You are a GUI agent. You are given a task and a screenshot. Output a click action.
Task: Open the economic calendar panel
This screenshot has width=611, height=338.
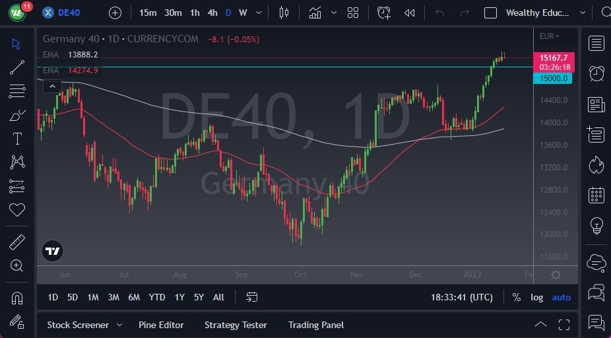(x=596, y=195)
